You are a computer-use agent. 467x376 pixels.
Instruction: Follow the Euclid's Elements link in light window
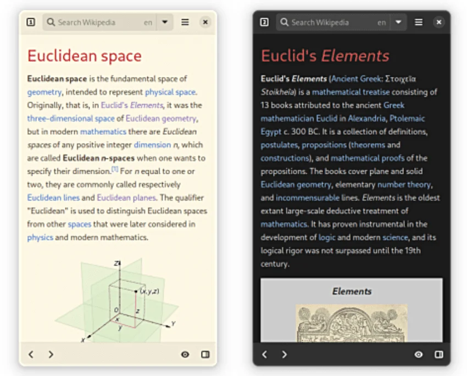[132, 105]
